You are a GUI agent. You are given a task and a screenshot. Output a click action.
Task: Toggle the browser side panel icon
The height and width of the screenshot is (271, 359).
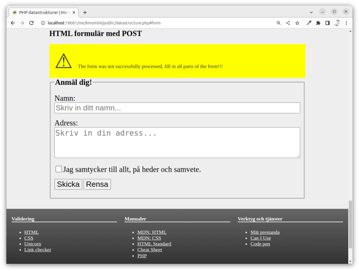pyautogui.click(x=328, y=23)
